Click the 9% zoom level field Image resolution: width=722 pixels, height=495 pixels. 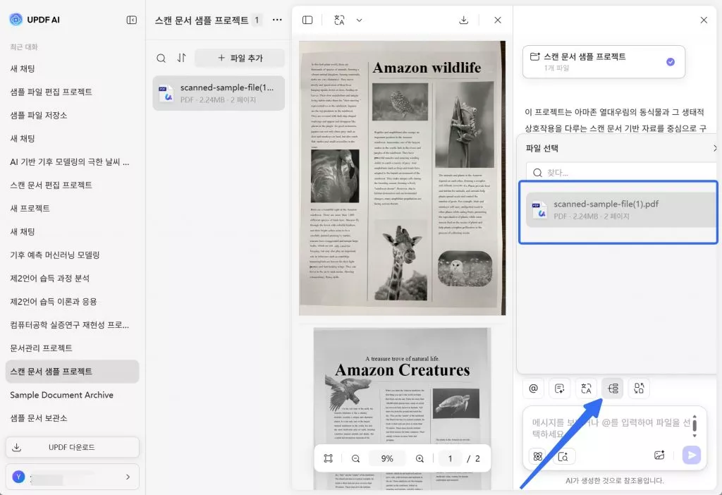pos(387,458)
